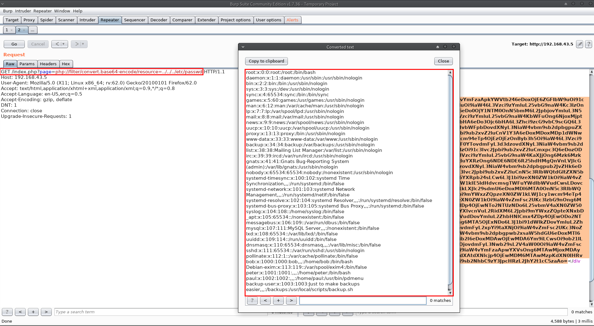Click Converted text scrollbar down arrow
The width and height of the screenshot is (594, 326).
(x=450, y=293)
